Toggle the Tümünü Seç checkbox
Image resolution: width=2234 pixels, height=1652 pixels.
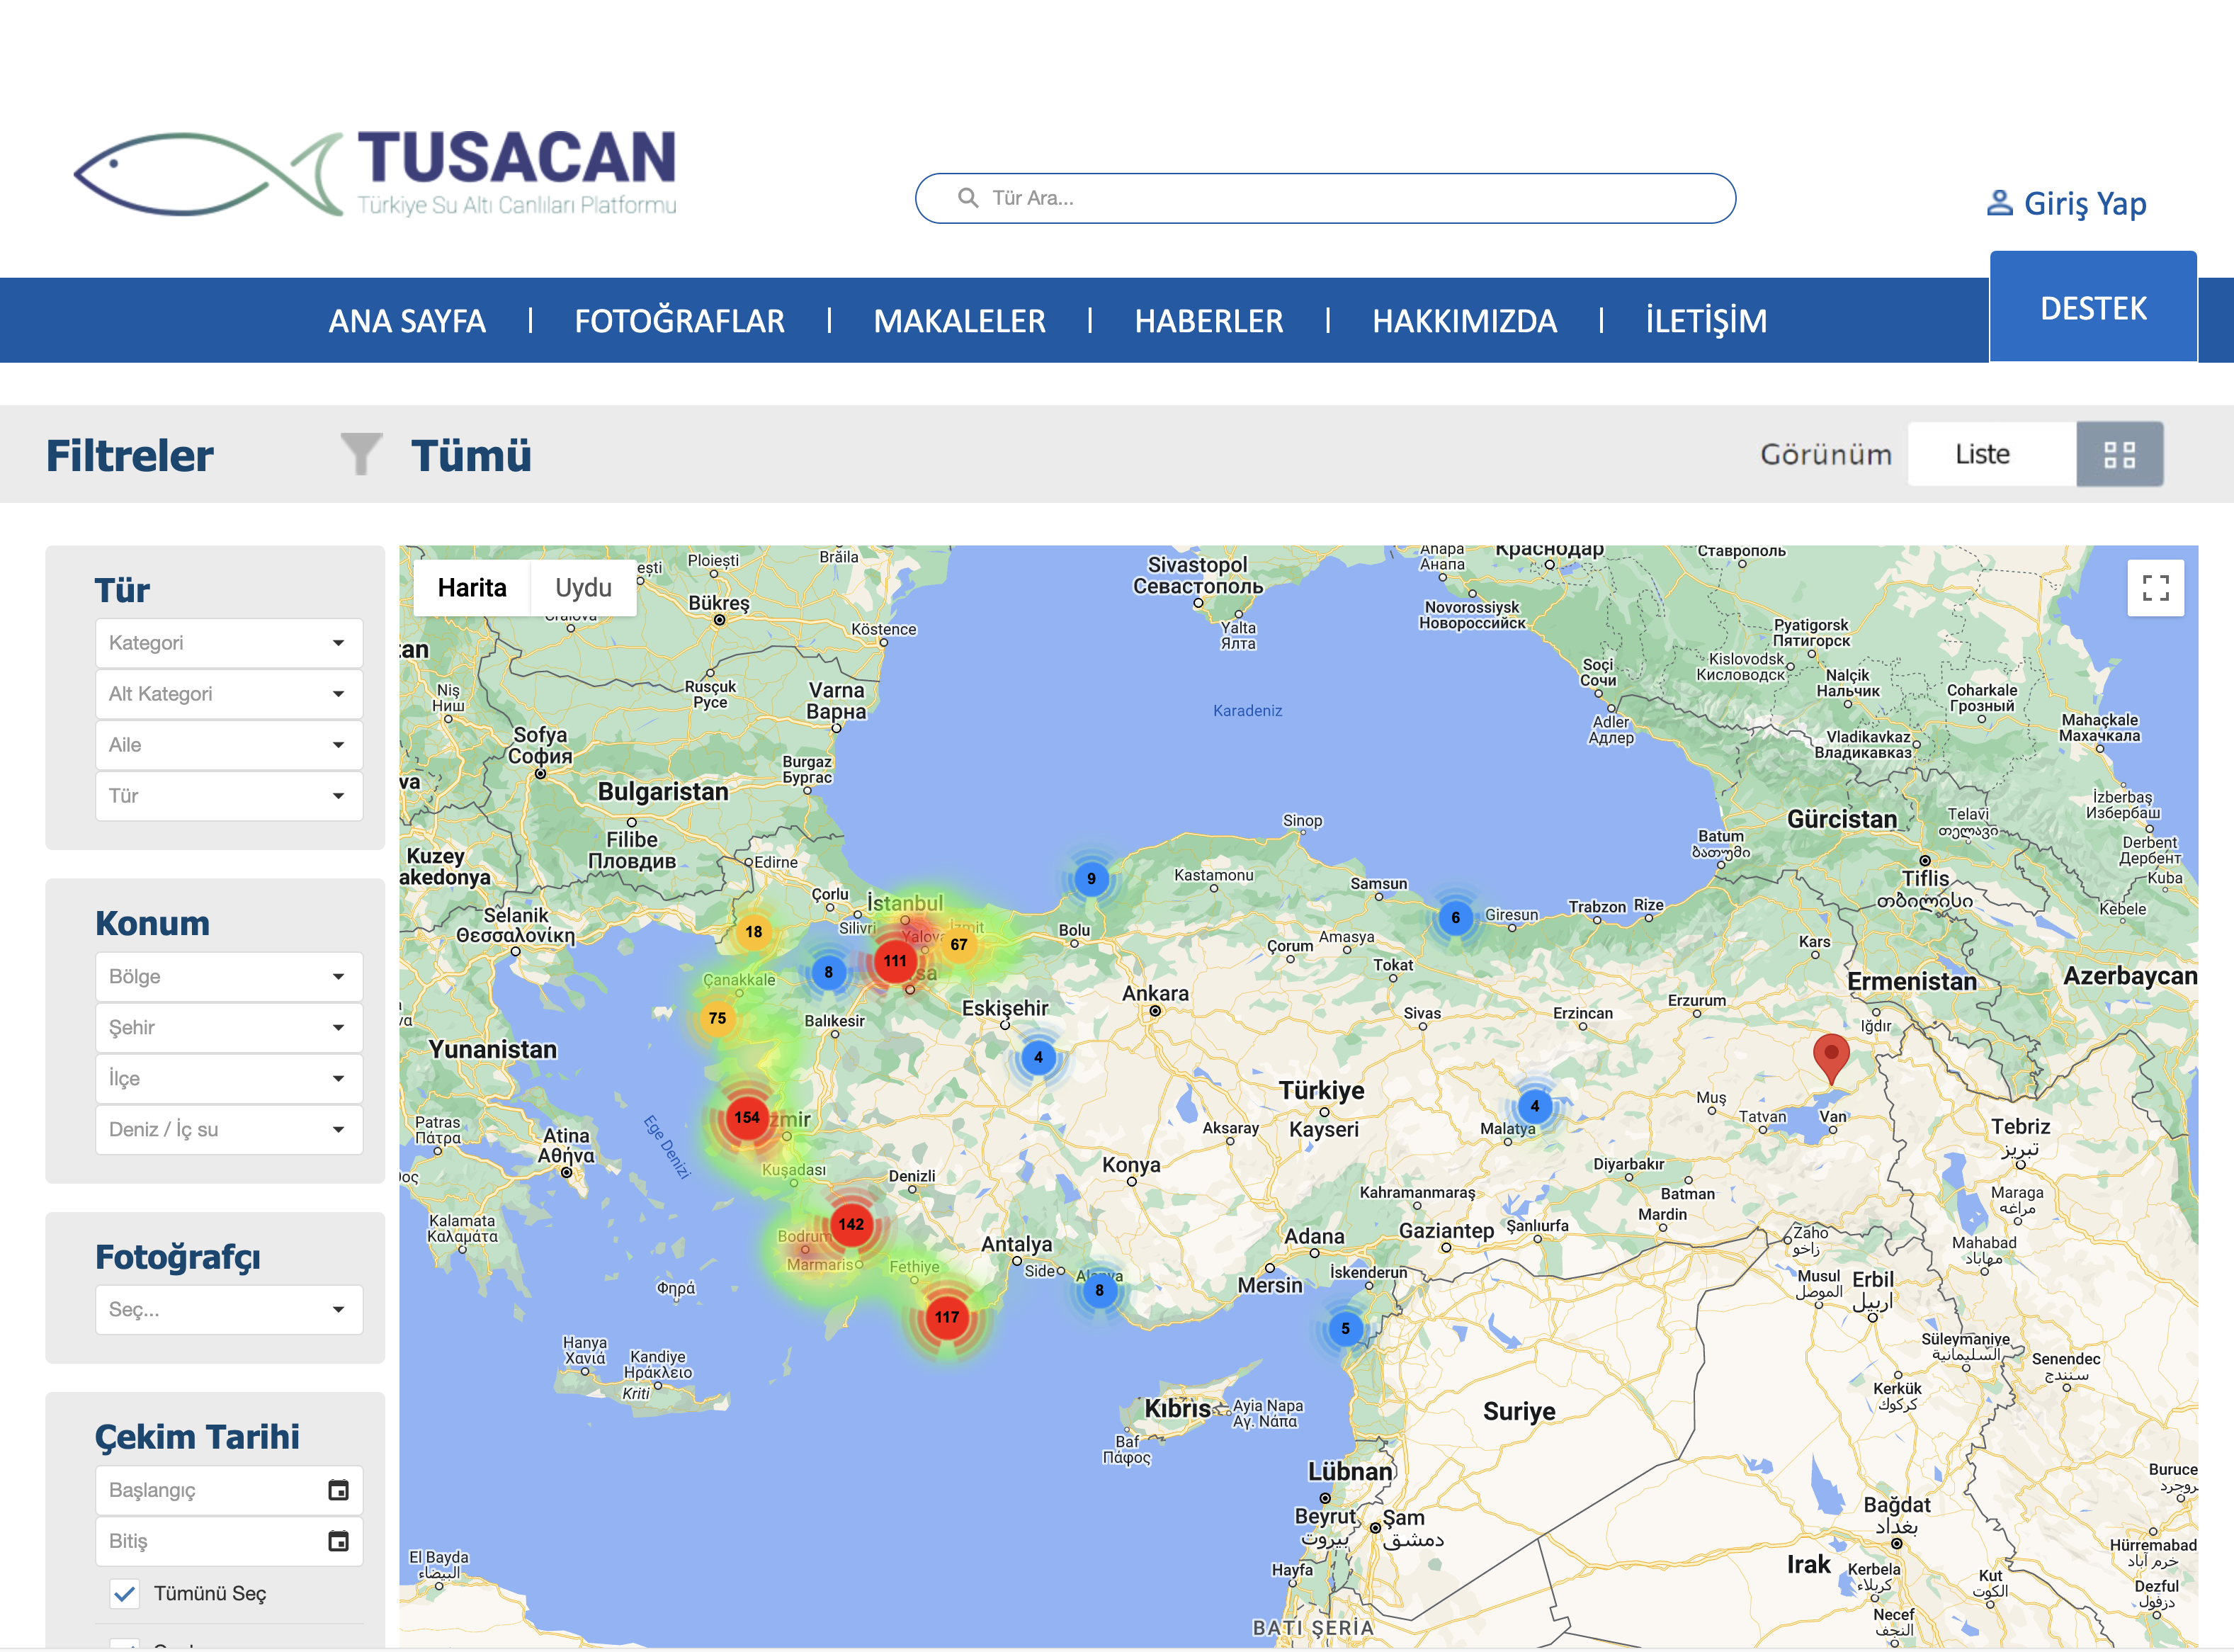coord(125,1593)
